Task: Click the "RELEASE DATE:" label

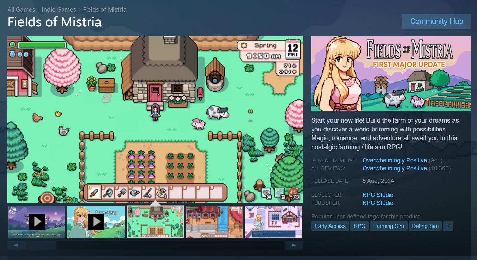Action: click(330, 181)
